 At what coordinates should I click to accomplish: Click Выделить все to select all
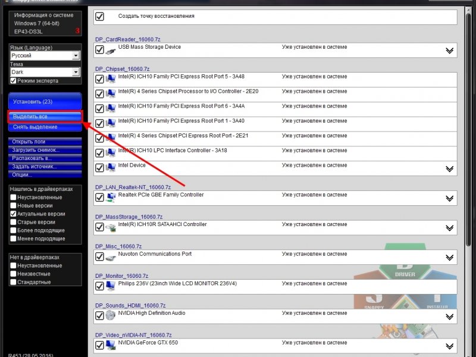(45, 117)
